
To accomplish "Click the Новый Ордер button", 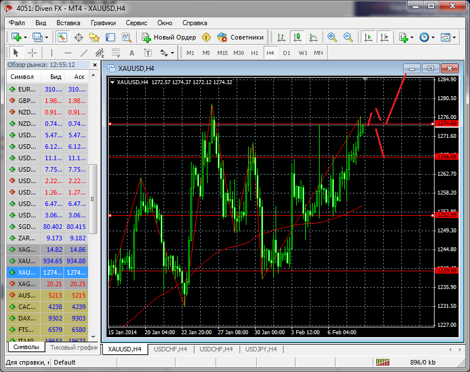I will [169, 37].
